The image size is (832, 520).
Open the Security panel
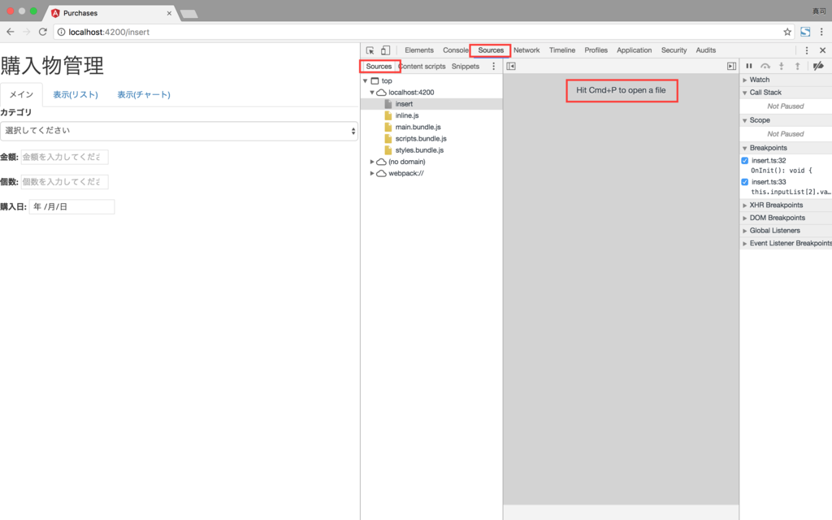point(674,50)
